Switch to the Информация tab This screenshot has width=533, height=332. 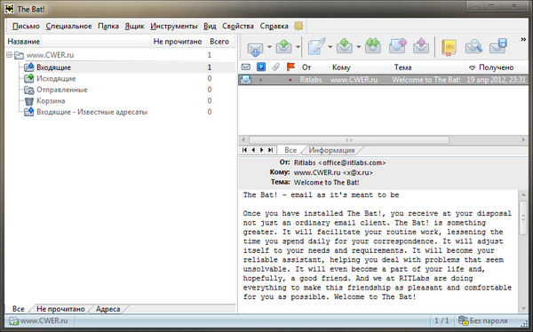point(331,150)
